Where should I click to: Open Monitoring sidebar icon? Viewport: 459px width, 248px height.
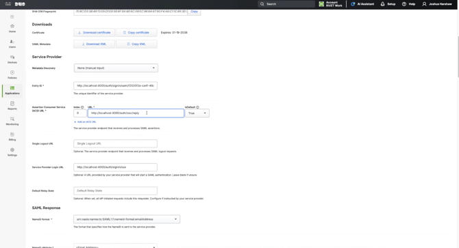tap(12, 121)
